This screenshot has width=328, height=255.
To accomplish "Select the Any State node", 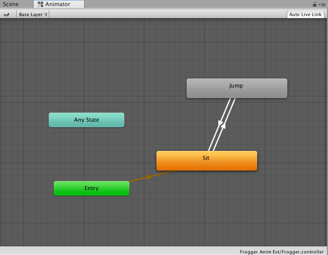I will coord(87,120).
